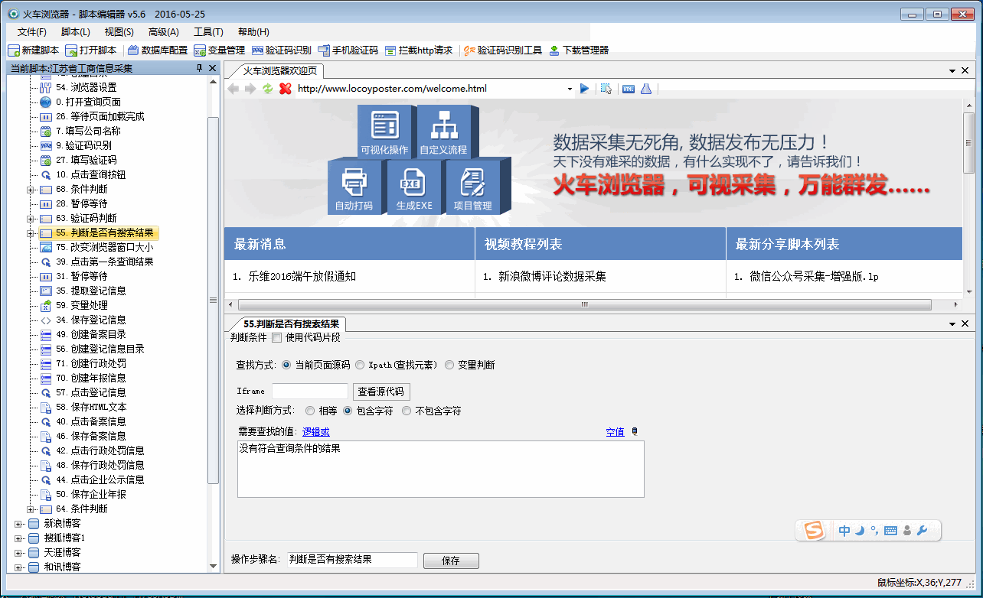983x598 pixels.
Task: Click the 手机验证码 toolbar item
Action: [x=348, y=50]
